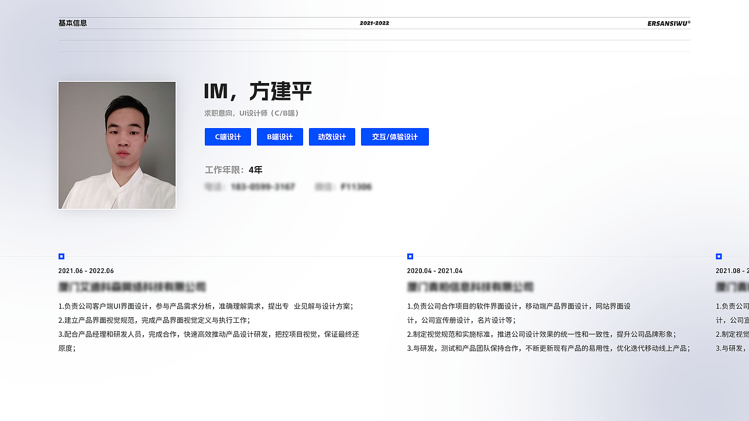Click the name heading IM，方建平

(x=257, y=92)
